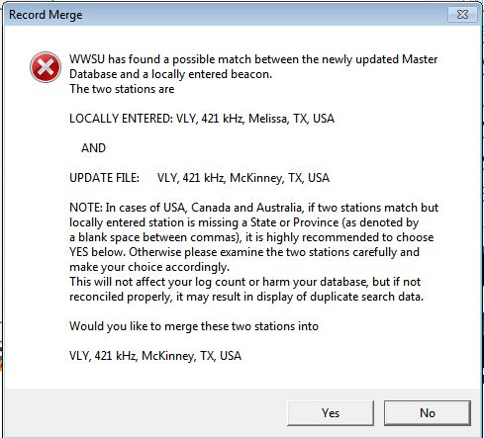Click the NOTE line about USA, Canada and Australia

pos(253,208)
